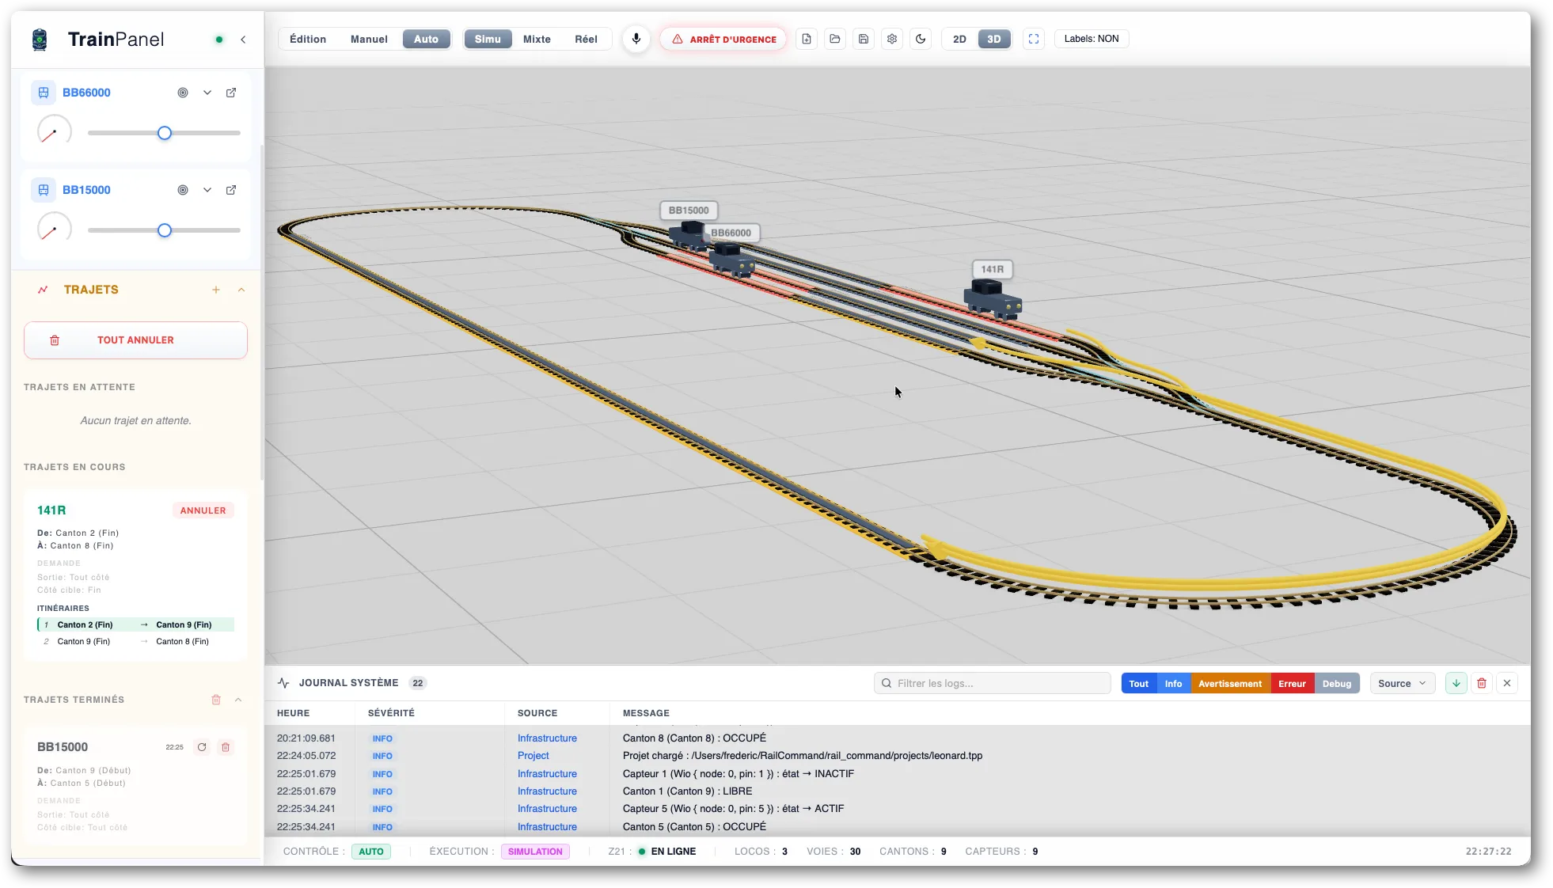Toggle the Labels: NON button
This screenshot has width=1553, height=888.
click(x=1091, y=39)
